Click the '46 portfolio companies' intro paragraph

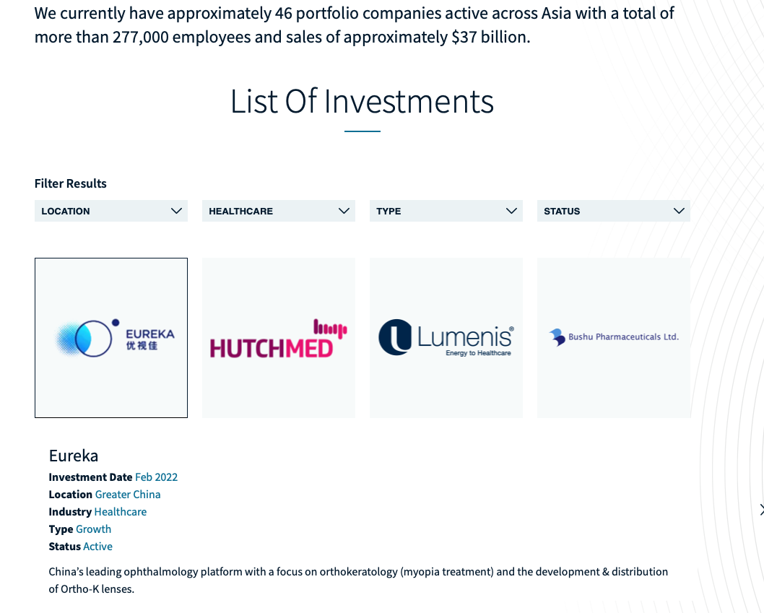[355, 25]
